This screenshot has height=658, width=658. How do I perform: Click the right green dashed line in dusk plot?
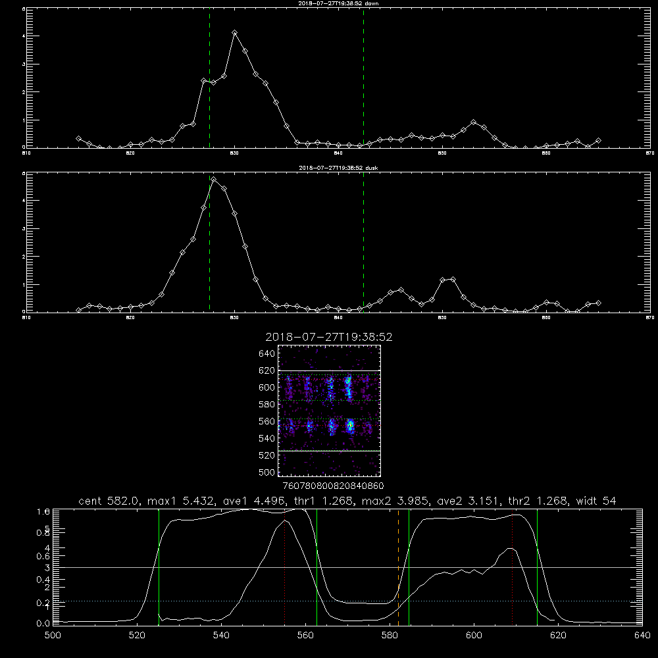point(363,242)
